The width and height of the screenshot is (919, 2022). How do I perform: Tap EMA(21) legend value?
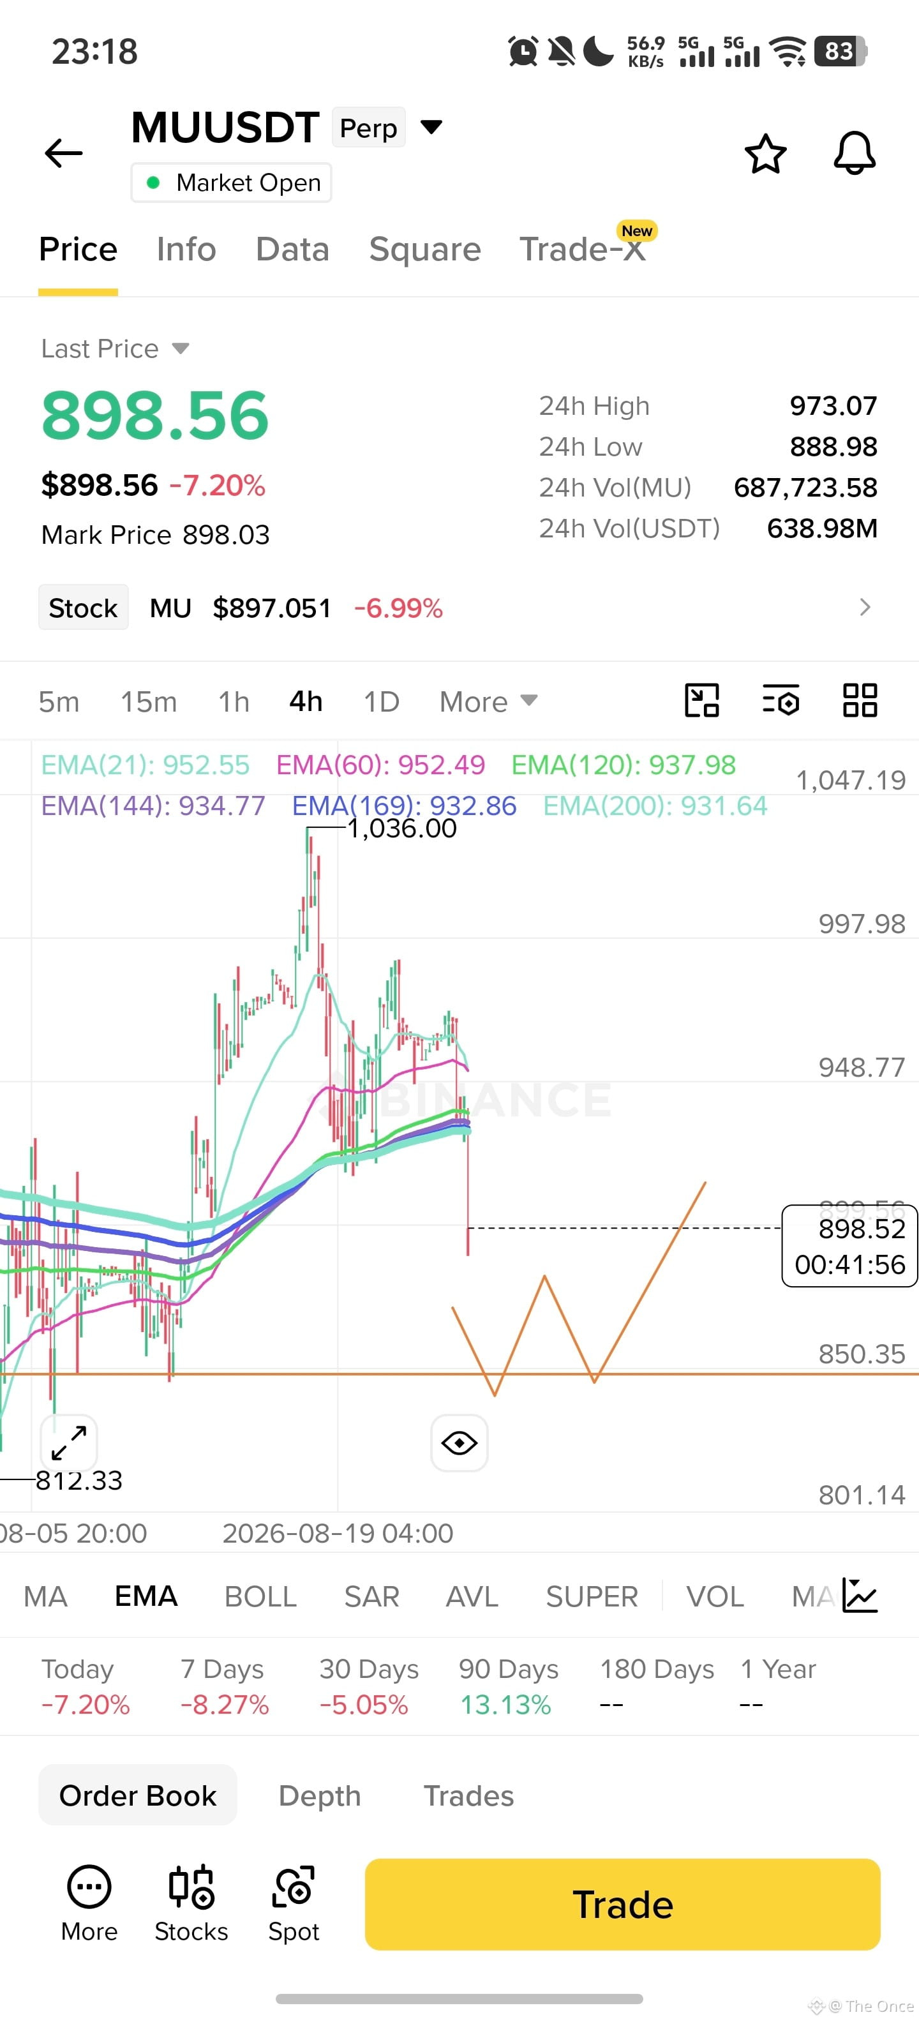145,765
